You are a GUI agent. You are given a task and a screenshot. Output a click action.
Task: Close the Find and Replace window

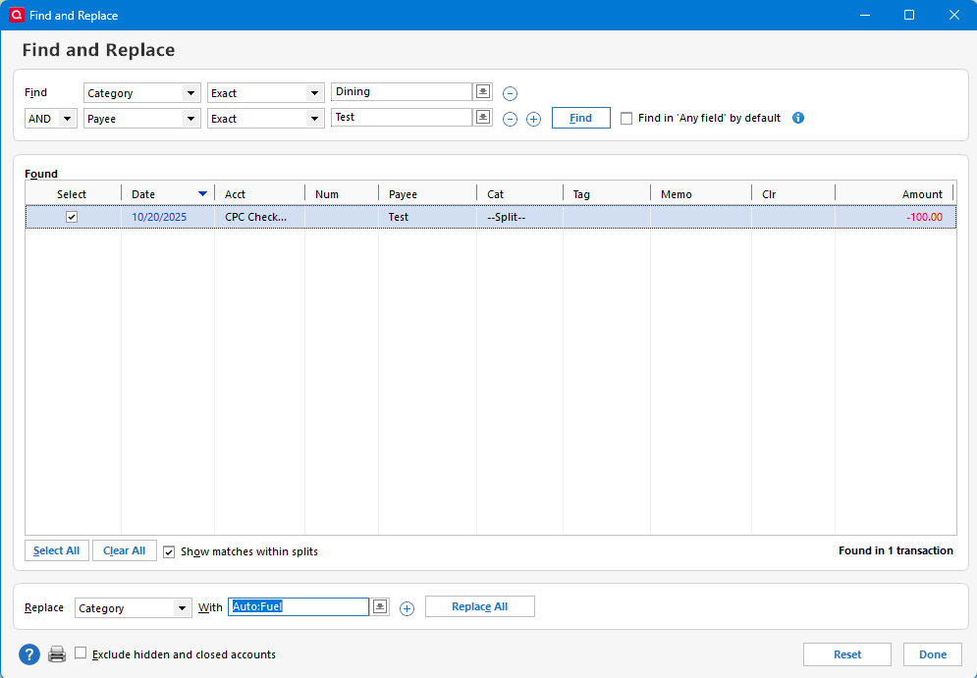[x=954, y=15]
